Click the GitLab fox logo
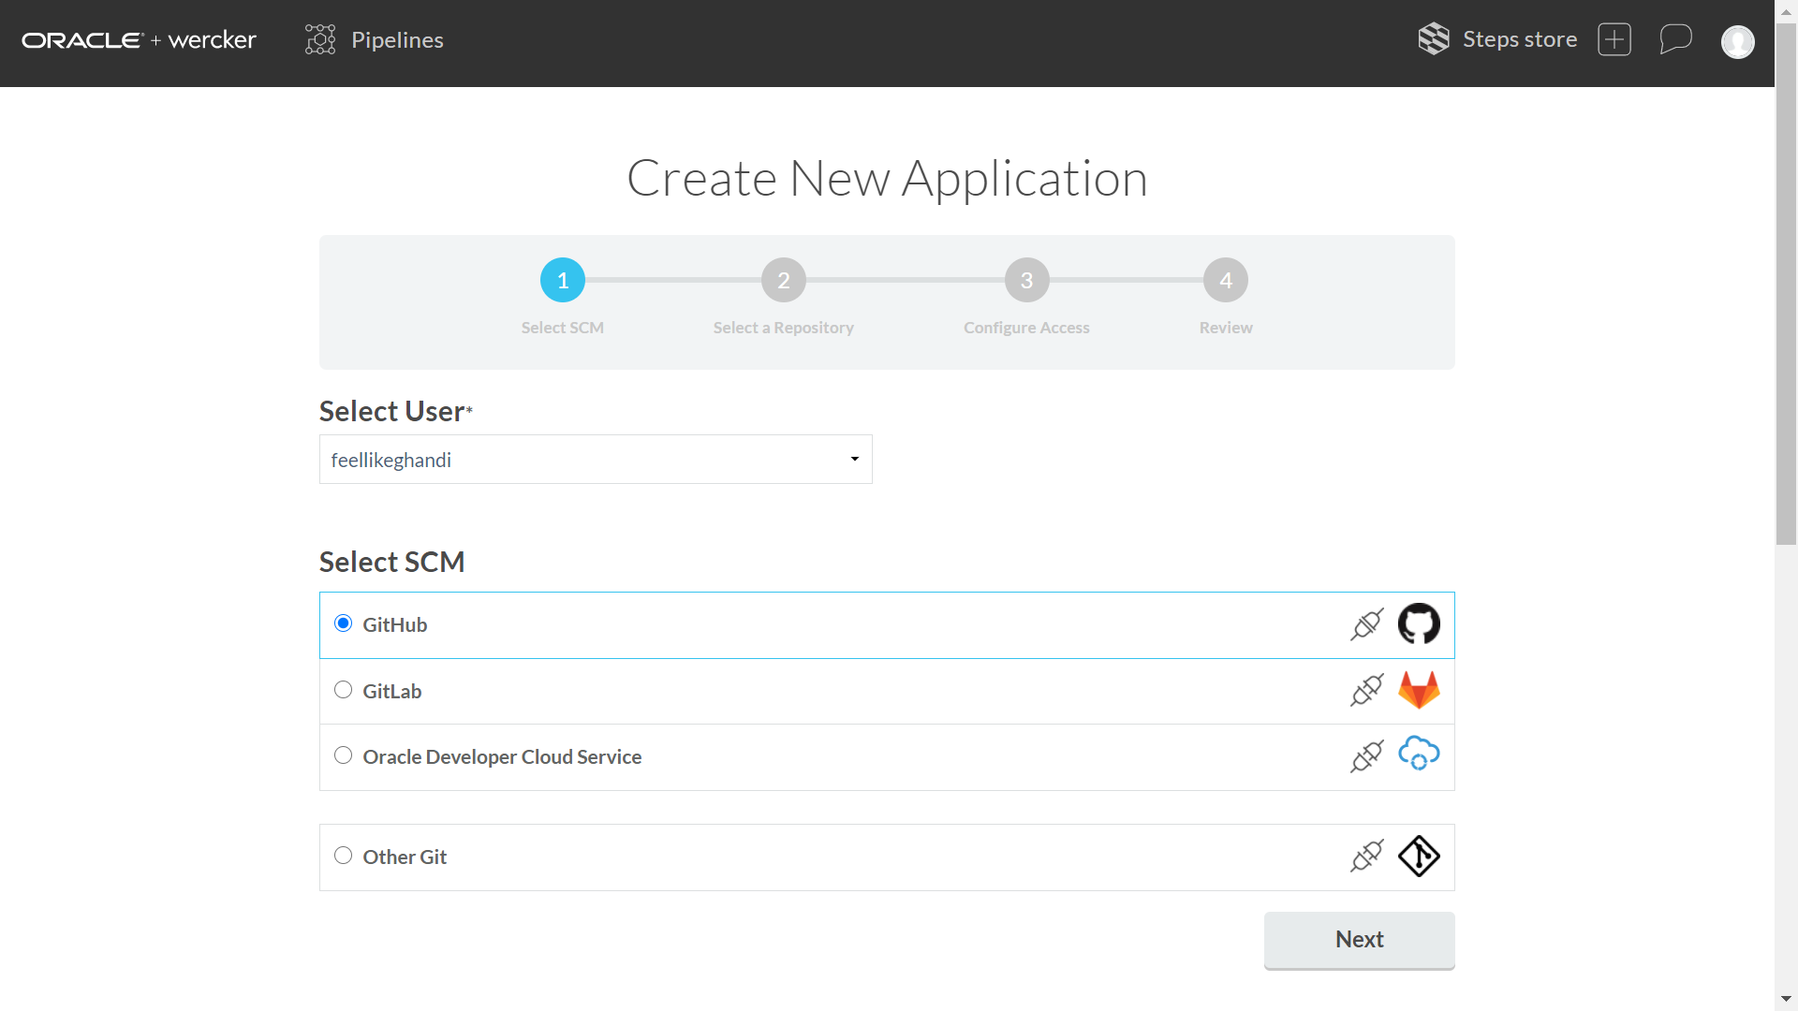The height and width of the screenshot is (1011, 1798). click(1419, 690)
